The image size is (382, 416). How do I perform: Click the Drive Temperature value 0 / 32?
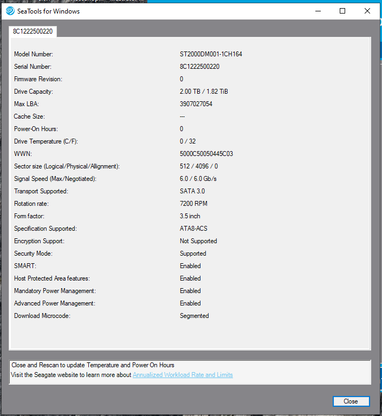click(x=187, y=141)
